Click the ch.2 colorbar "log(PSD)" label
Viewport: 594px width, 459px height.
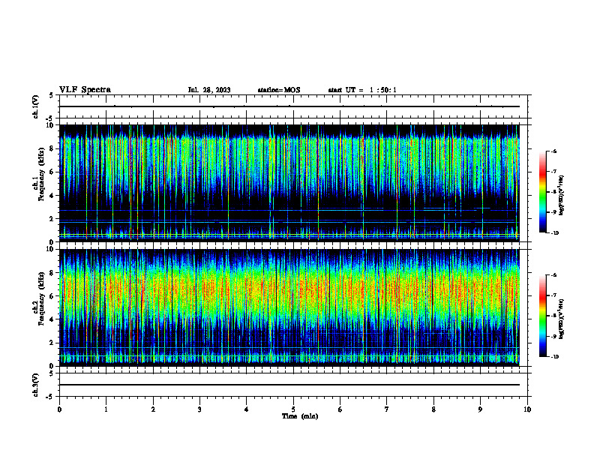562,319
